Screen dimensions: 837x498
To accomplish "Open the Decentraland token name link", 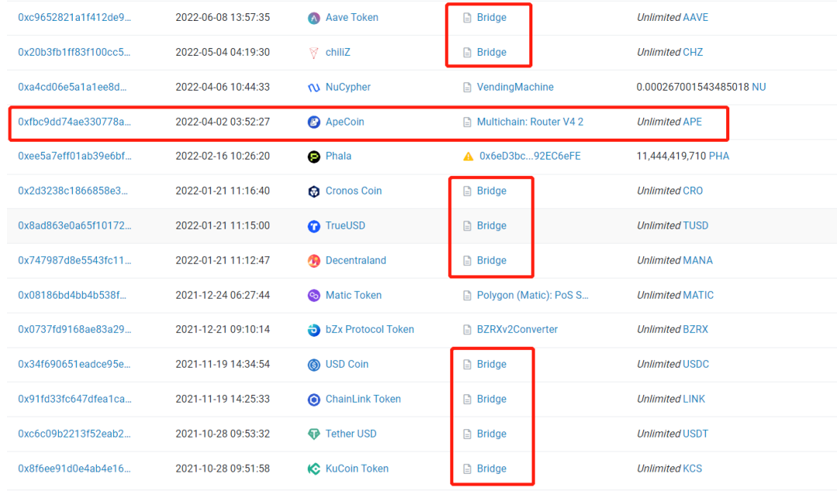I will coord(356,260).
